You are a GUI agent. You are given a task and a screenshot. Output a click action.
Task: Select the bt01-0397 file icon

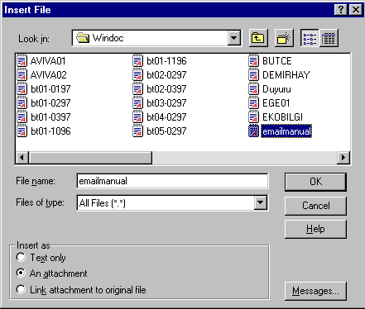(22, 117)
